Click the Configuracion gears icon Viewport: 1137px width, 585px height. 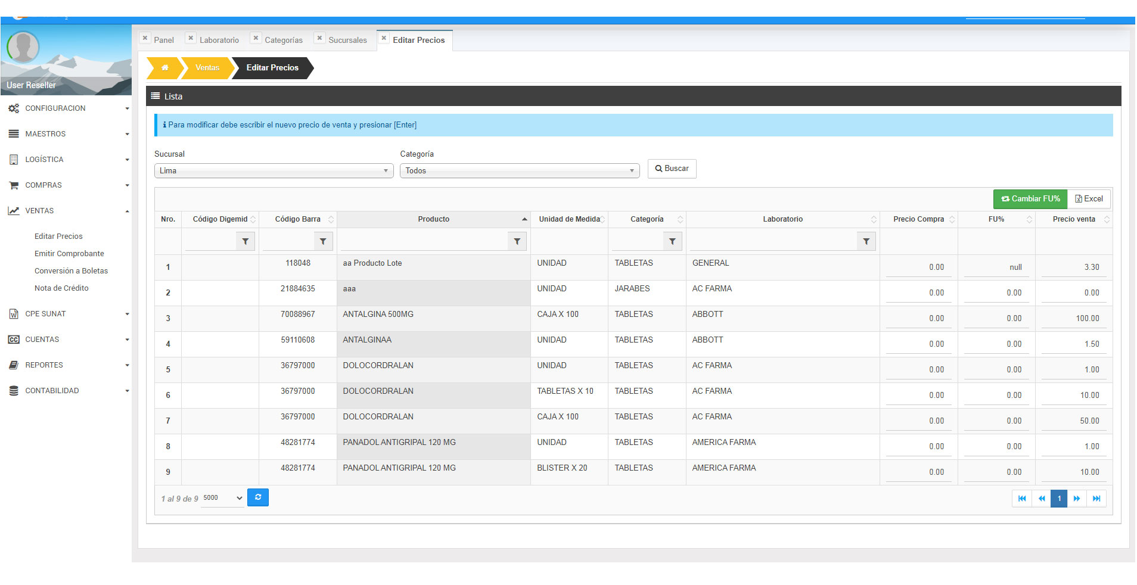point(14,108)
